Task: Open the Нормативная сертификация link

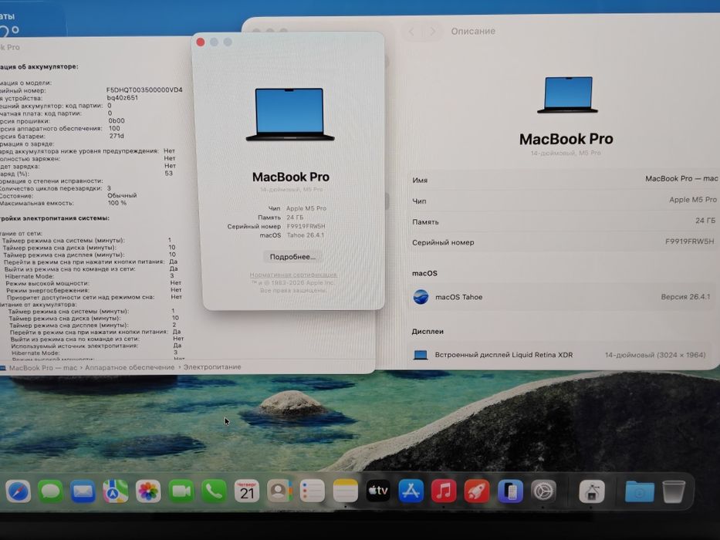Action: point(293,275)
